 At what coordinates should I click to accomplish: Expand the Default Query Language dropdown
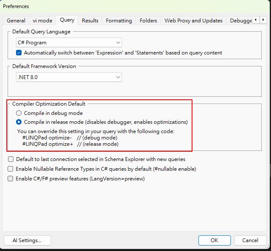coord(69,43)
